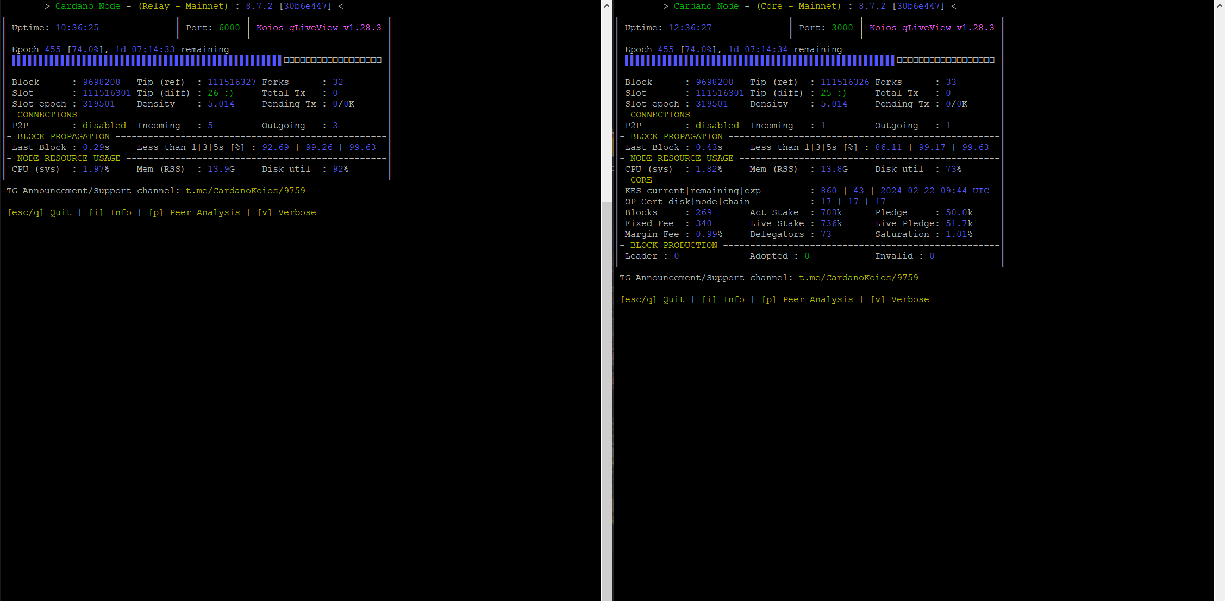This screenshot has width=1225, height=601.
Task: Click Relay port value 6000
Action: tap(229, 28)
